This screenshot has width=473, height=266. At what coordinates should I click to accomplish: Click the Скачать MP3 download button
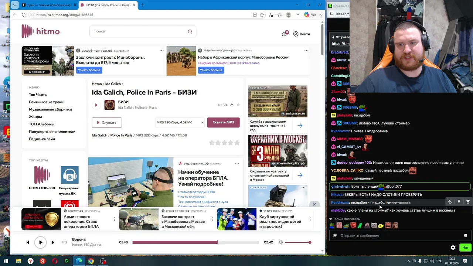[223, 122]
